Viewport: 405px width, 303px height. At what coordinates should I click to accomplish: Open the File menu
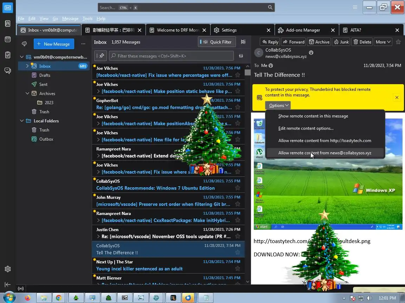(x=21, y=19)
